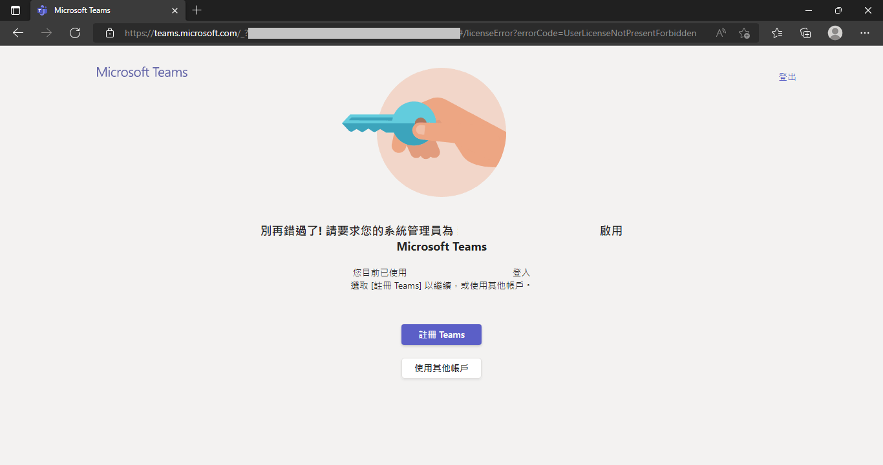Image resolution: width=883 pixels, height=465 pixels.
Task: Open the Collections icon
Action: click(x=805, y=33)
